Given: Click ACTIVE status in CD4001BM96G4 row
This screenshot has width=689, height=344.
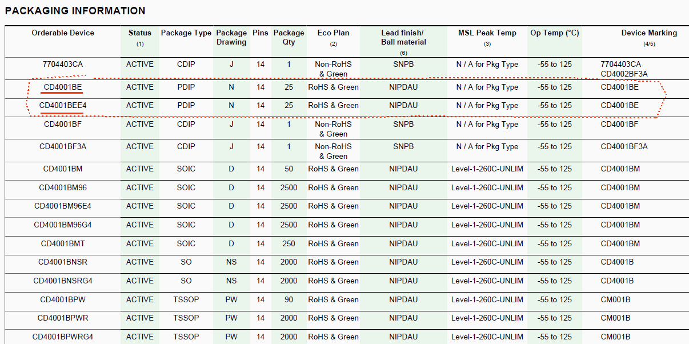Looking at the screenshot, I should pyautogui.click(x=140, y=225).
